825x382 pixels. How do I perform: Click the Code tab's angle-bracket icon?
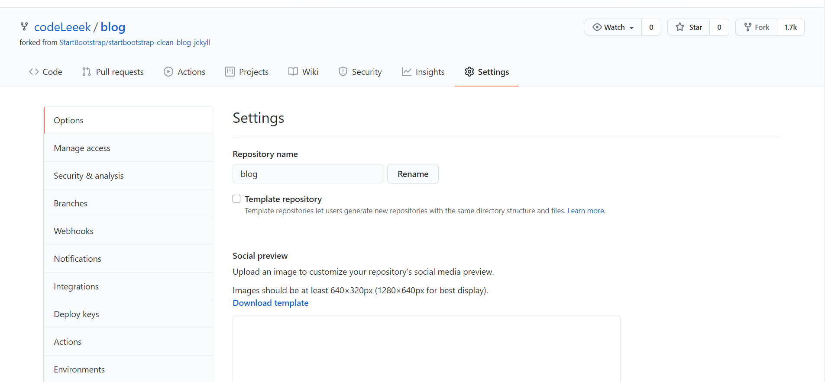tap(34, 72)
